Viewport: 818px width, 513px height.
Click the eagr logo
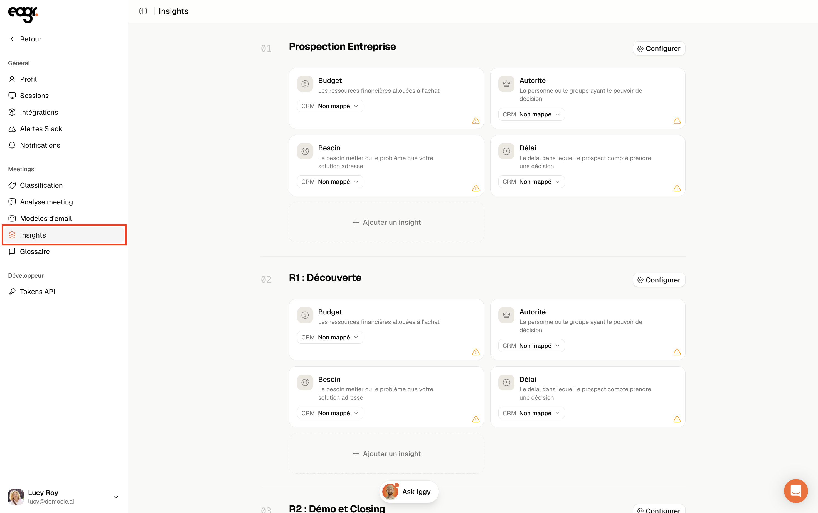pos(23,14)
